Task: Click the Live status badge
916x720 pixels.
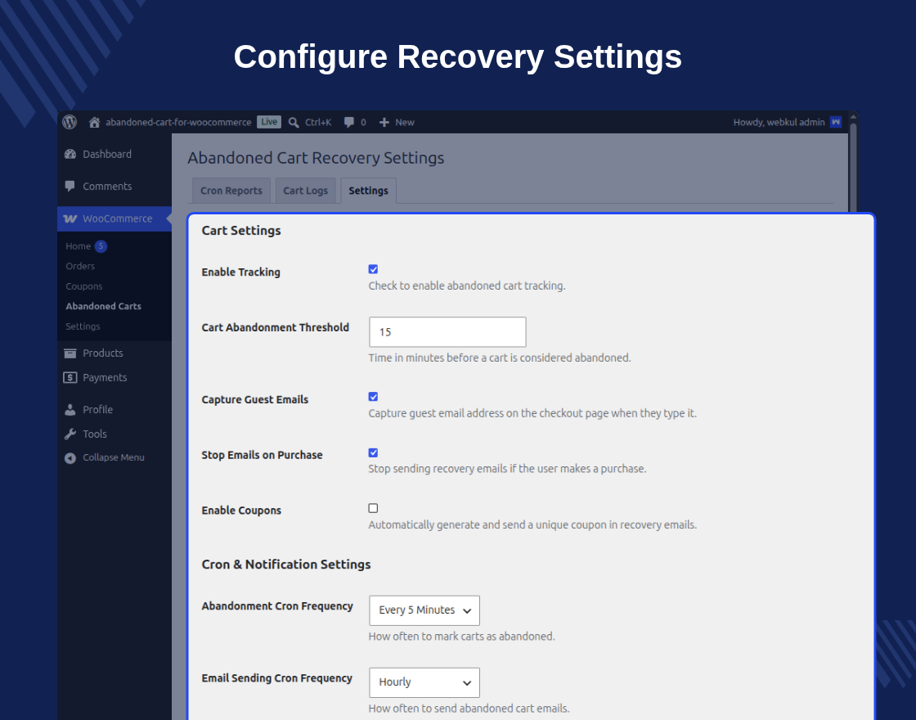Action: pyautogui.click(x=269, y=122)
